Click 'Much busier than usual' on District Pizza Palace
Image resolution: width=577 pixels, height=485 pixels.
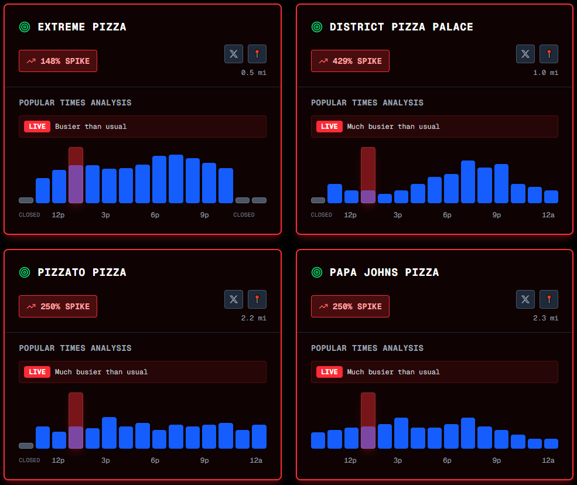[x=394, y=127]
